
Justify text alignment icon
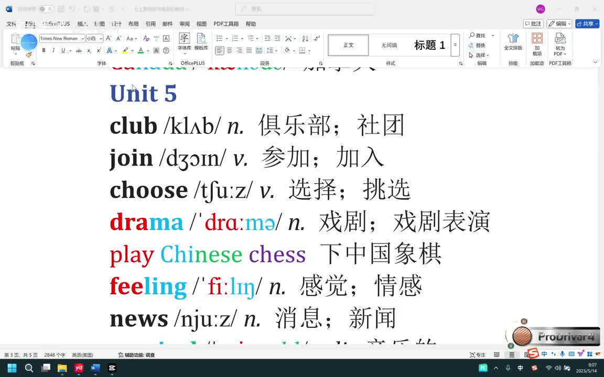(249, 50)
